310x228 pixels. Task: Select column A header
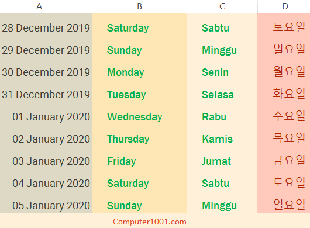coord(46,6)
